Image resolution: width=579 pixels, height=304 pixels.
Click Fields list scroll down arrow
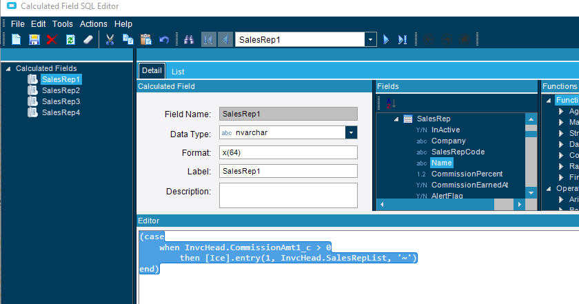click(x=531, y=193)
